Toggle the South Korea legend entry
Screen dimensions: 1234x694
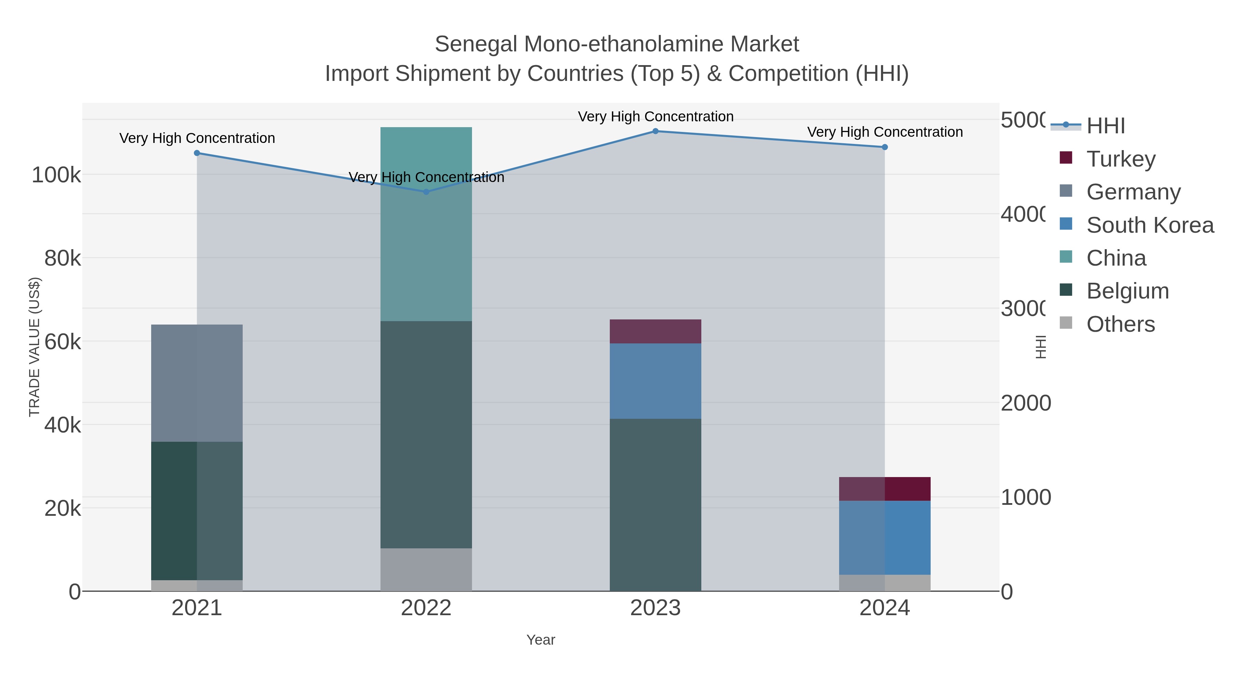(1137, 224)
